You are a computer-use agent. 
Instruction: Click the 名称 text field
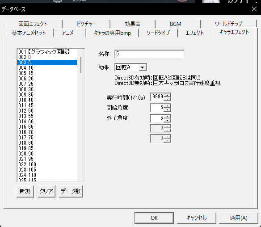point(149,54)
